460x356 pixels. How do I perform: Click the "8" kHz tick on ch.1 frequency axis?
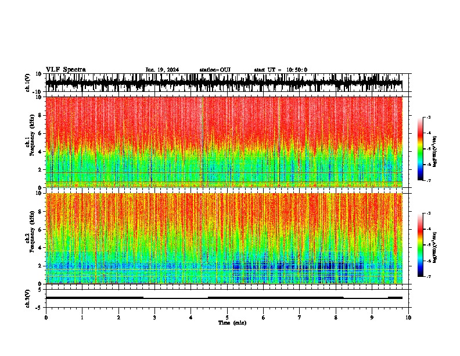coord(40,115)
